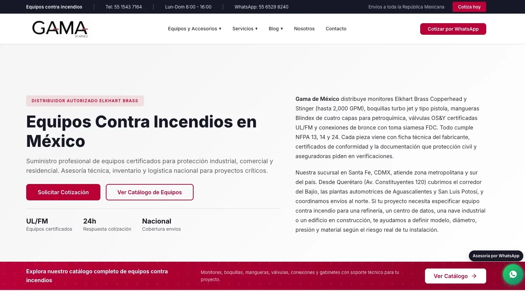Image resolution: width=525 pixels, height=291 pixels.
Task: Click Equipos contra incendios top bar text
Action: click(x=54, y=7)
